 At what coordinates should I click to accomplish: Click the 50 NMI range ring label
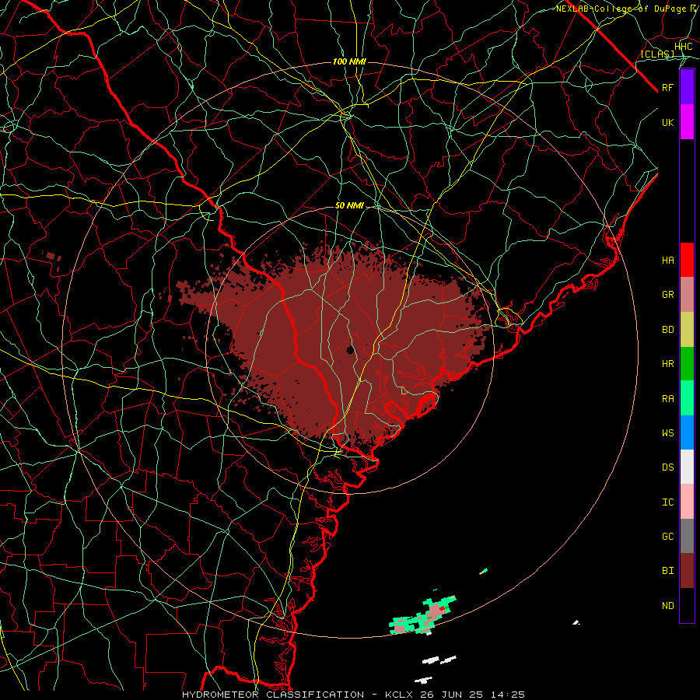[349, 206]
